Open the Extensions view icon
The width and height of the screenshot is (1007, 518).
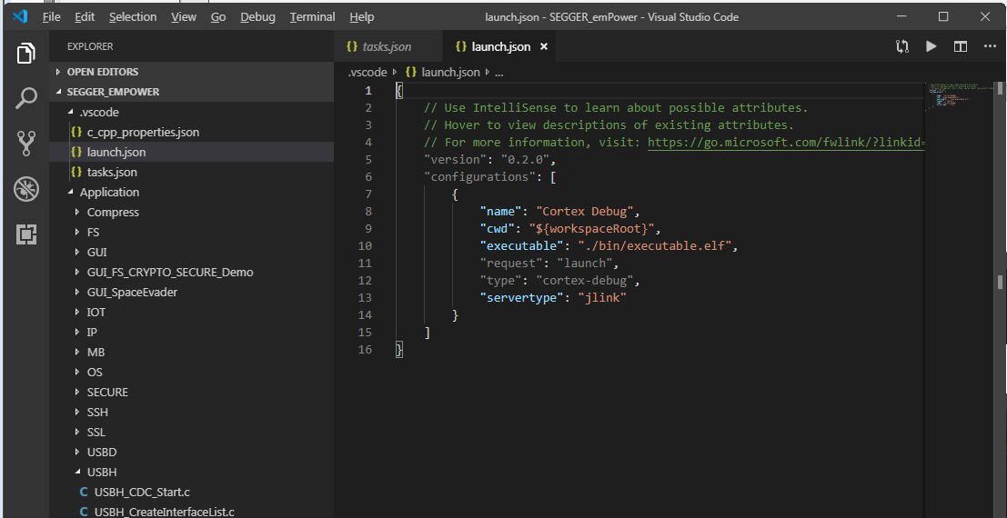pos(25,234)
